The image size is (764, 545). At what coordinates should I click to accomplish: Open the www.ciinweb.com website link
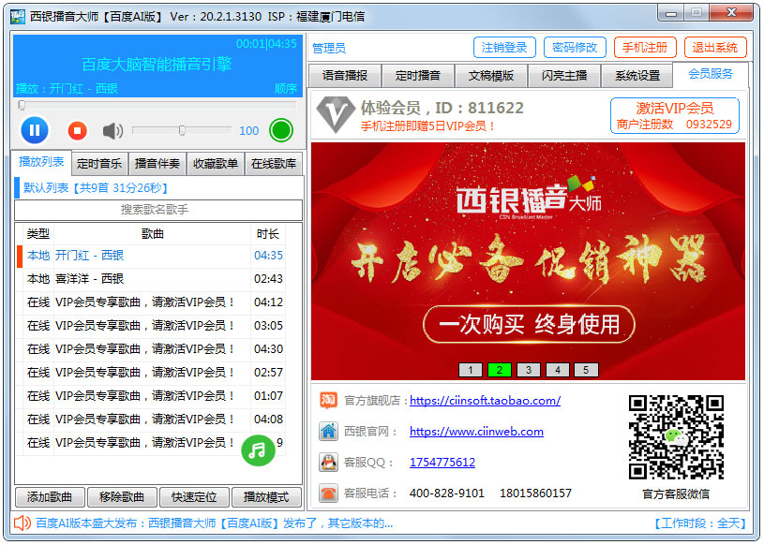tap(476, 432)
